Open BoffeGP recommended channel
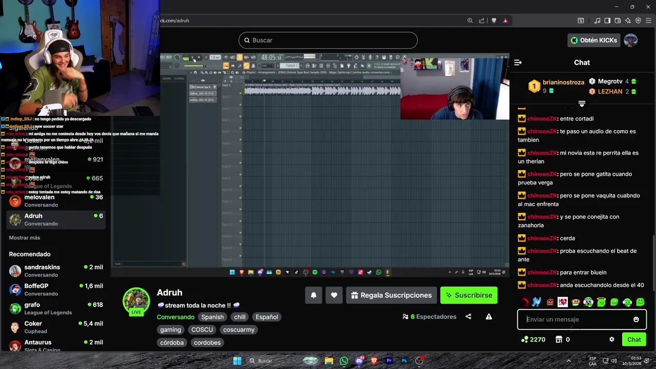 pos(55,290)
